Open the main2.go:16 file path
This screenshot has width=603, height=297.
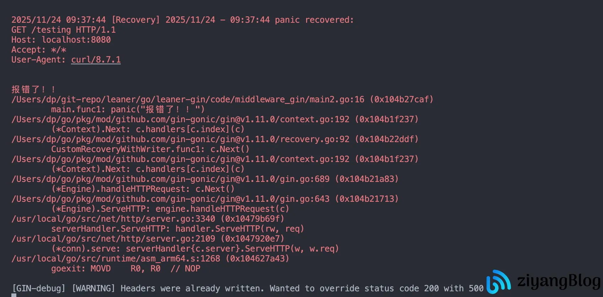pos(188,99)
